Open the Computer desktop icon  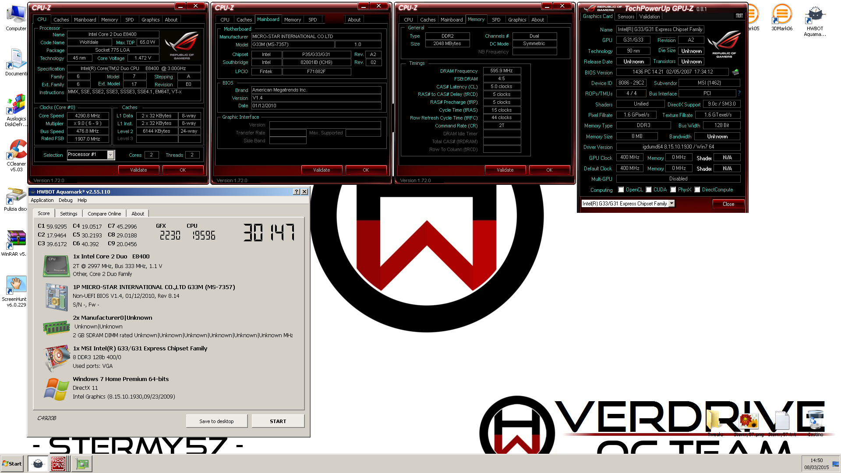(16, 18)
